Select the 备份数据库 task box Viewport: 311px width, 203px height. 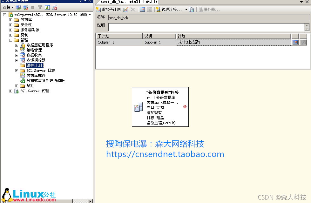click(x=160, y=107)
